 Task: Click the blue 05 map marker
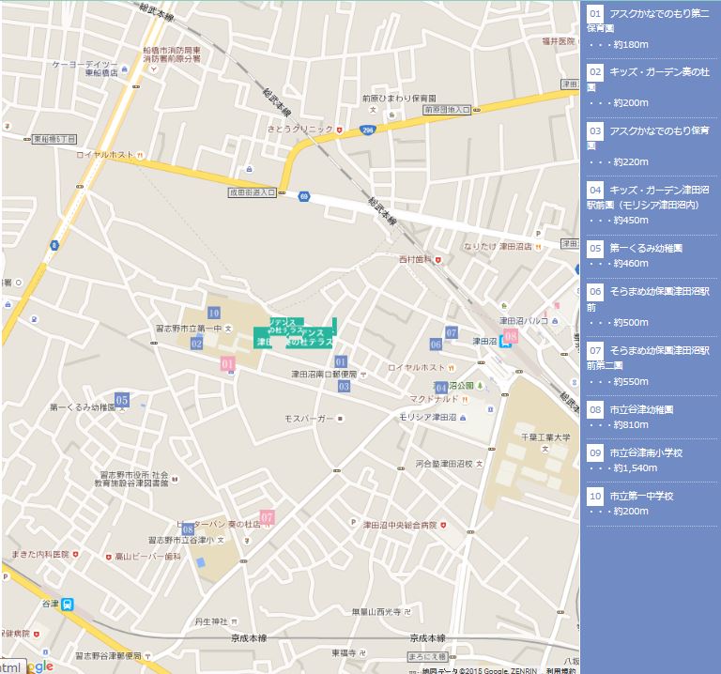coord(121,399)
